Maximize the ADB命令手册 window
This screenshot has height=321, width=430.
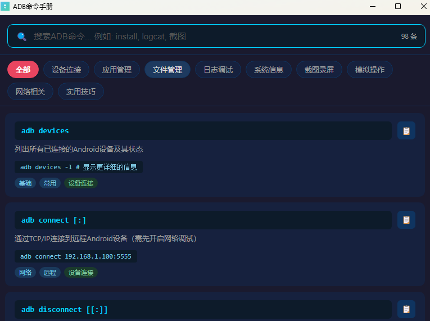[398, 6]
